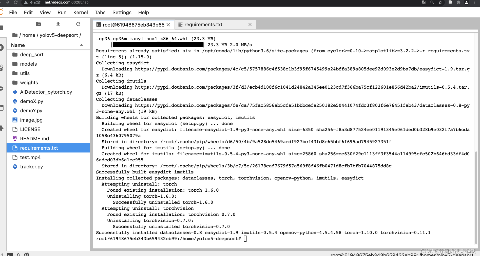
Task: Open the browser extensions puzzle icon
Action: coord(458,2)
